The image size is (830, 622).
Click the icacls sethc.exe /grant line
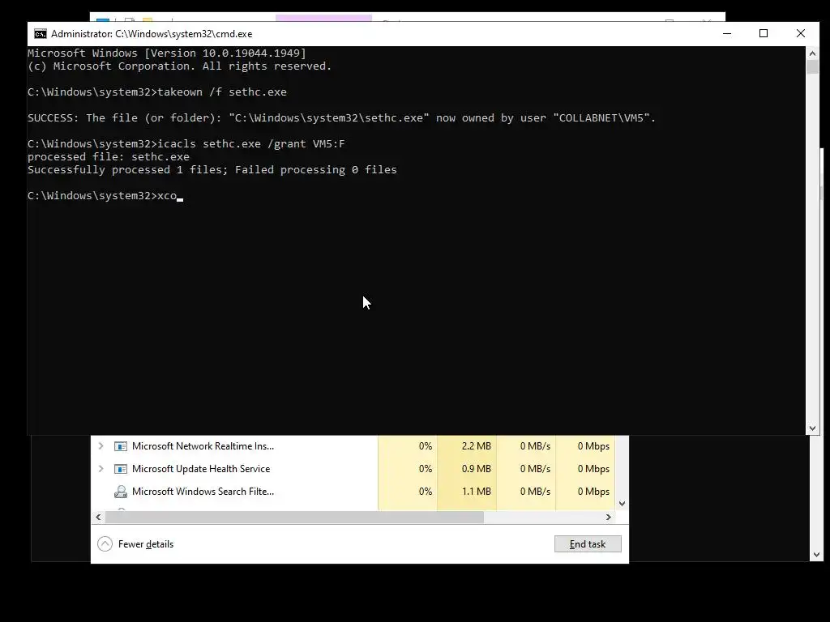(186, 144)
